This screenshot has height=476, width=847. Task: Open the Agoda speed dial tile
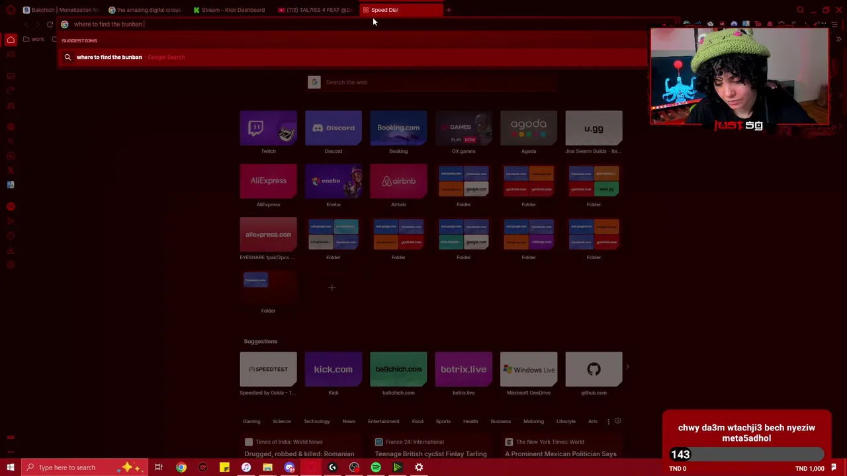pos(529,128)
